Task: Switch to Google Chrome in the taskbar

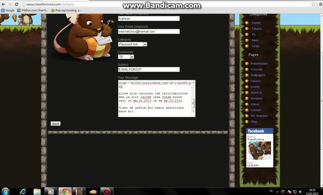Action: click(65, 191)
